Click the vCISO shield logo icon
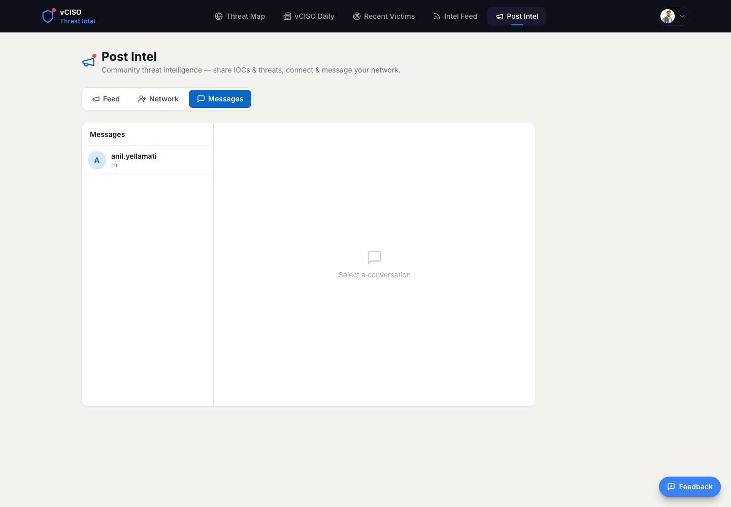 click(48, 16)
